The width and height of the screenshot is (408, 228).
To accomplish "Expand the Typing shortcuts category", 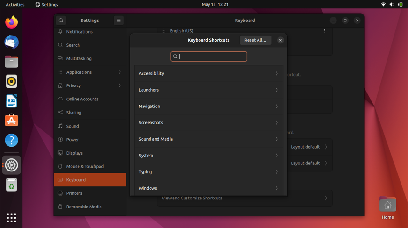I will point(208,172).
